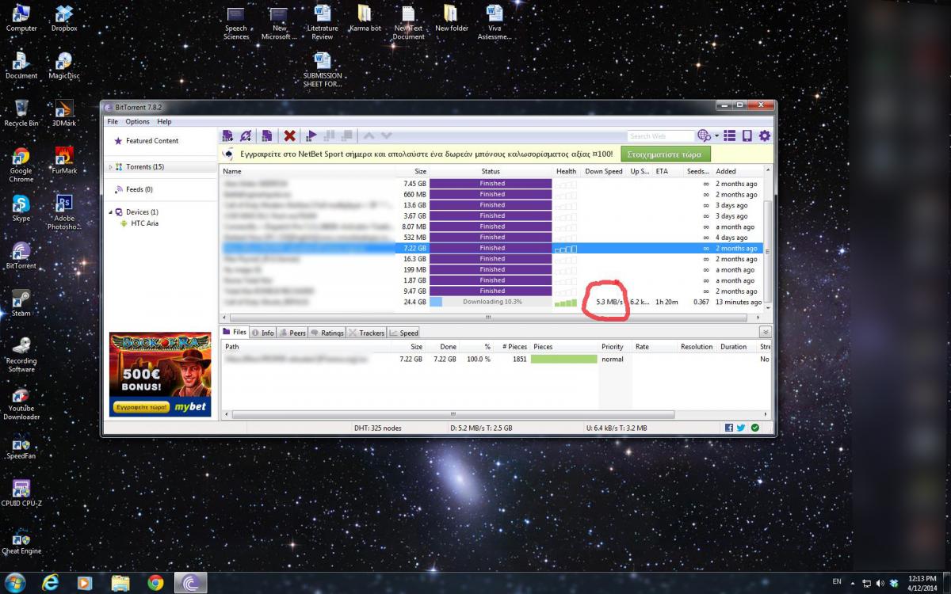Click the green network status check icon

pyautogui.click(x=755, y=428)
